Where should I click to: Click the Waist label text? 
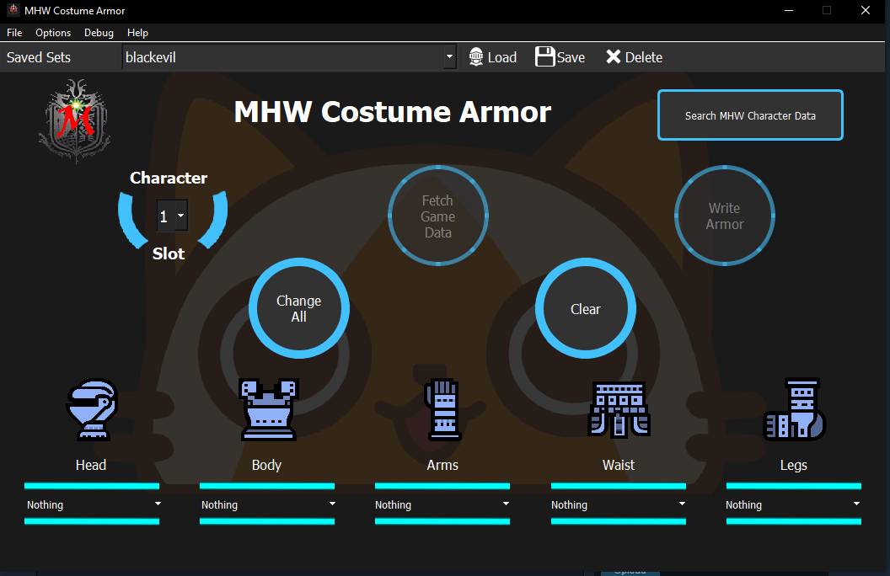(x=618, y=465)
